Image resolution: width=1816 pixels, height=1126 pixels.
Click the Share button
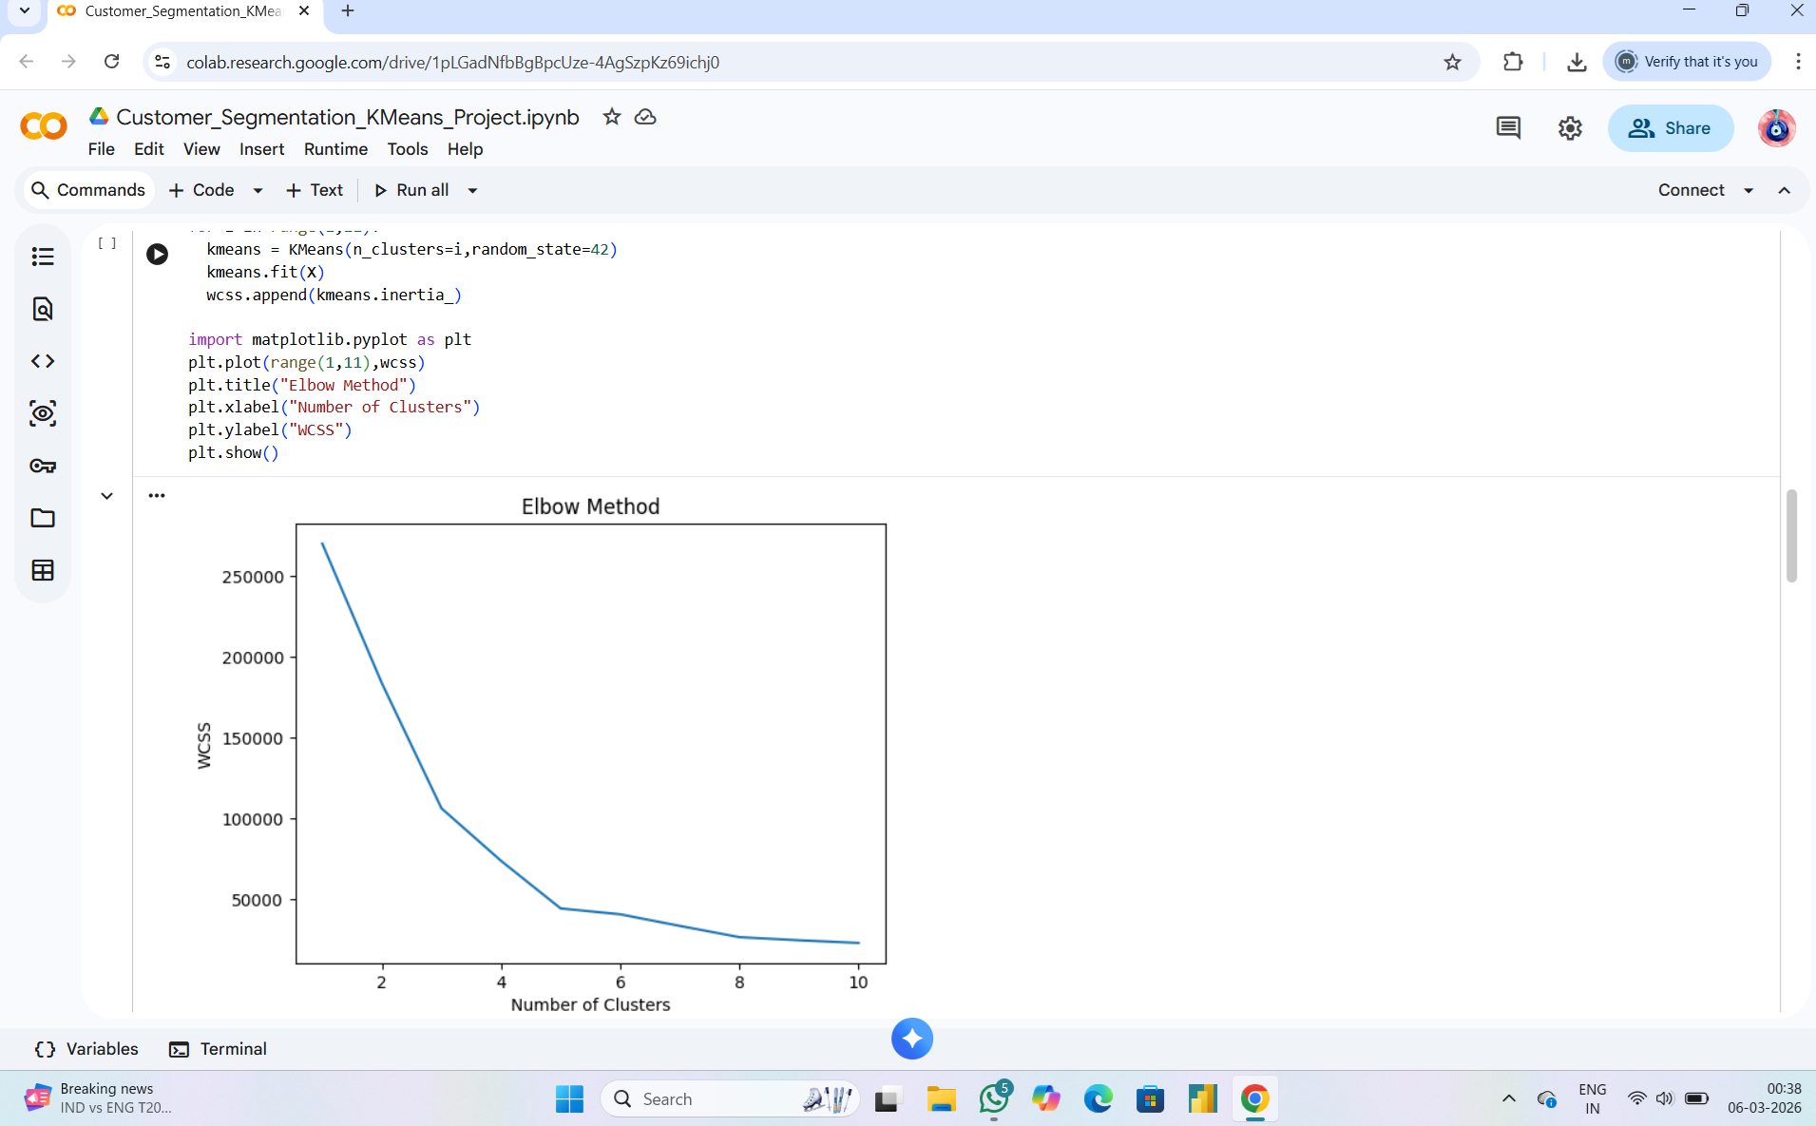pyautogui.click(x=1670, y=128)
